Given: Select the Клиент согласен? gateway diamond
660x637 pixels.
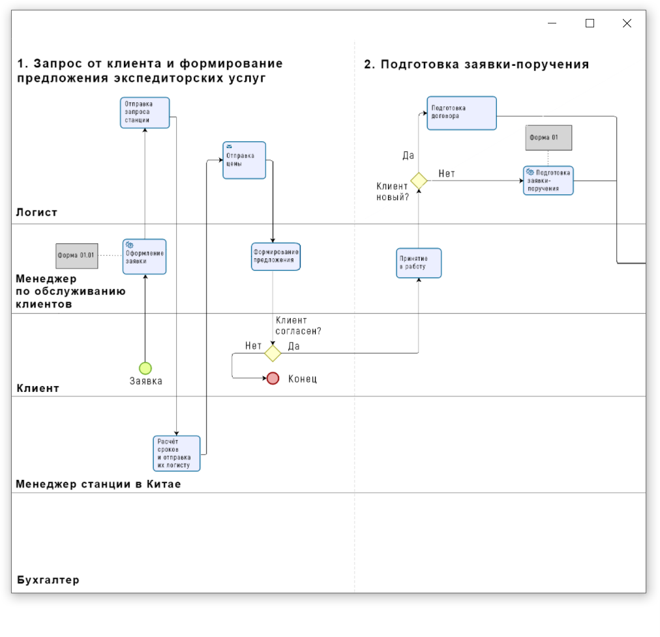Looking at the screenshot, I should tap(273, 353).
